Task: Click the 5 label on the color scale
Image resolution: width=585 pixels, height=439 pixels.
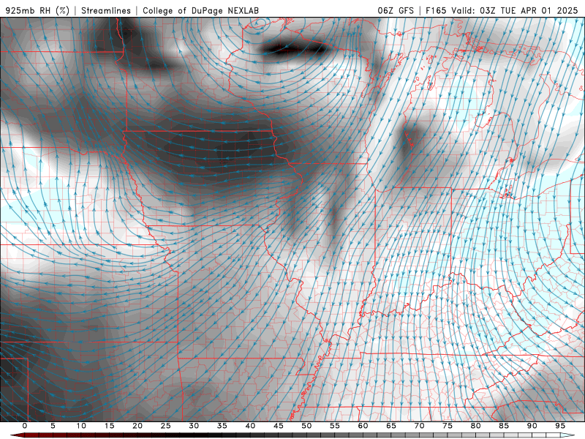Action: [x=53, y=426]
